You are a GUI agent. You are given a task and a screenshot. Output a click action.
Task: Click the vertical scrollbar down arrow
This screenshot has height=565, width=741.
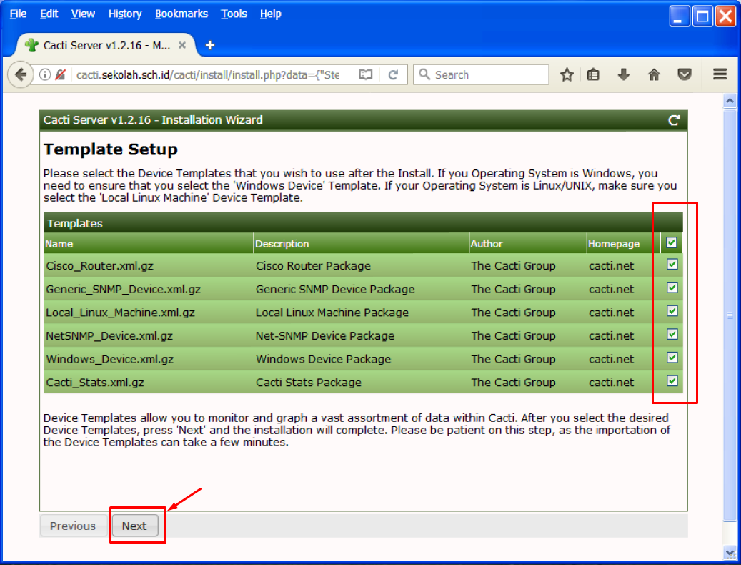730,552
